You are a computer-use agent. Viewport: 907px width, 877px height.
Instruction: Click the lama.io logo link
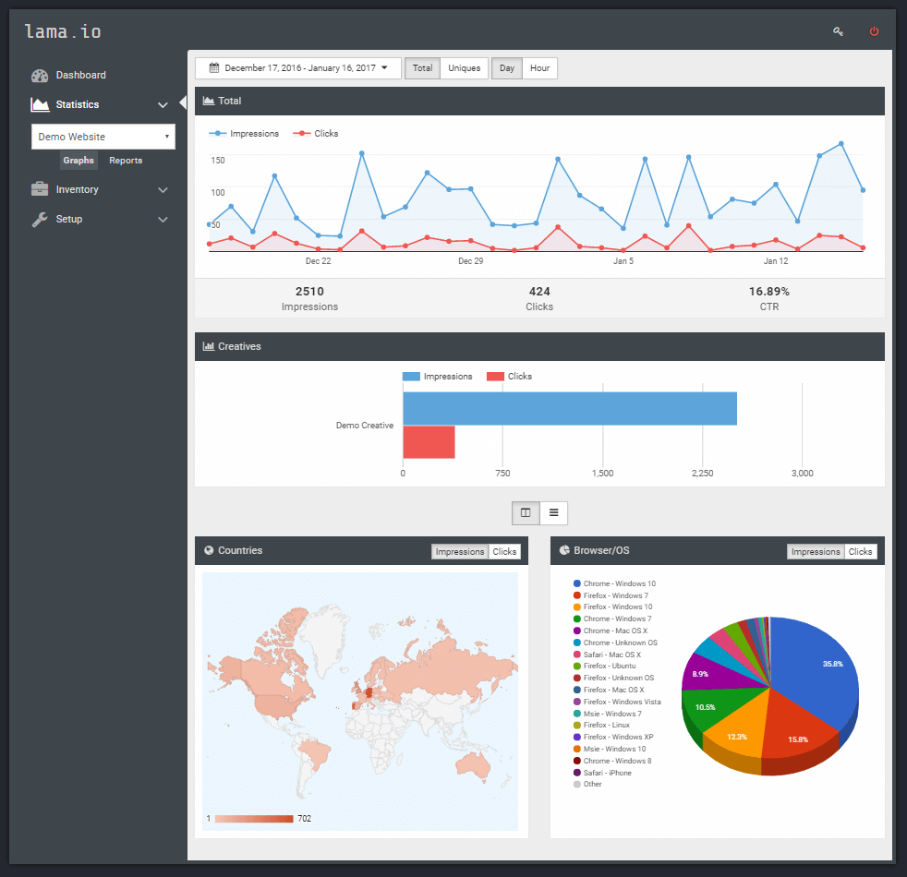[x=63, y=31]
